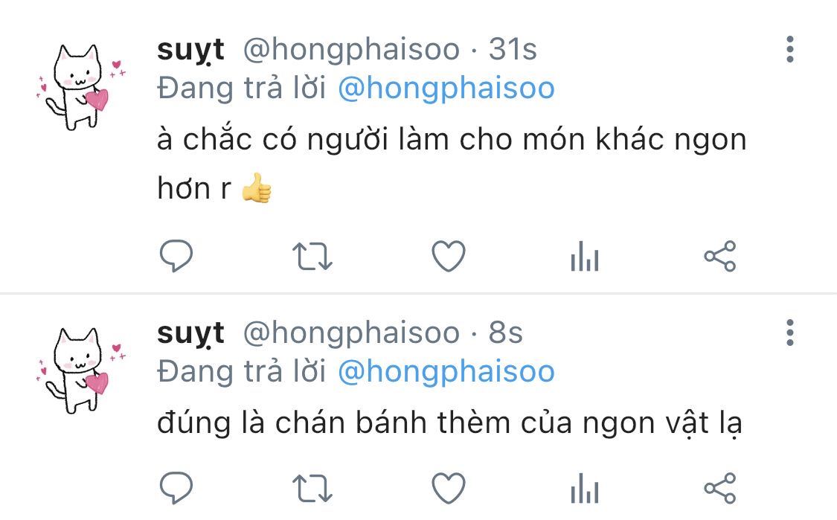Like the tweet posted 8s ago
The image size is (837, 520).
point(449,489)
